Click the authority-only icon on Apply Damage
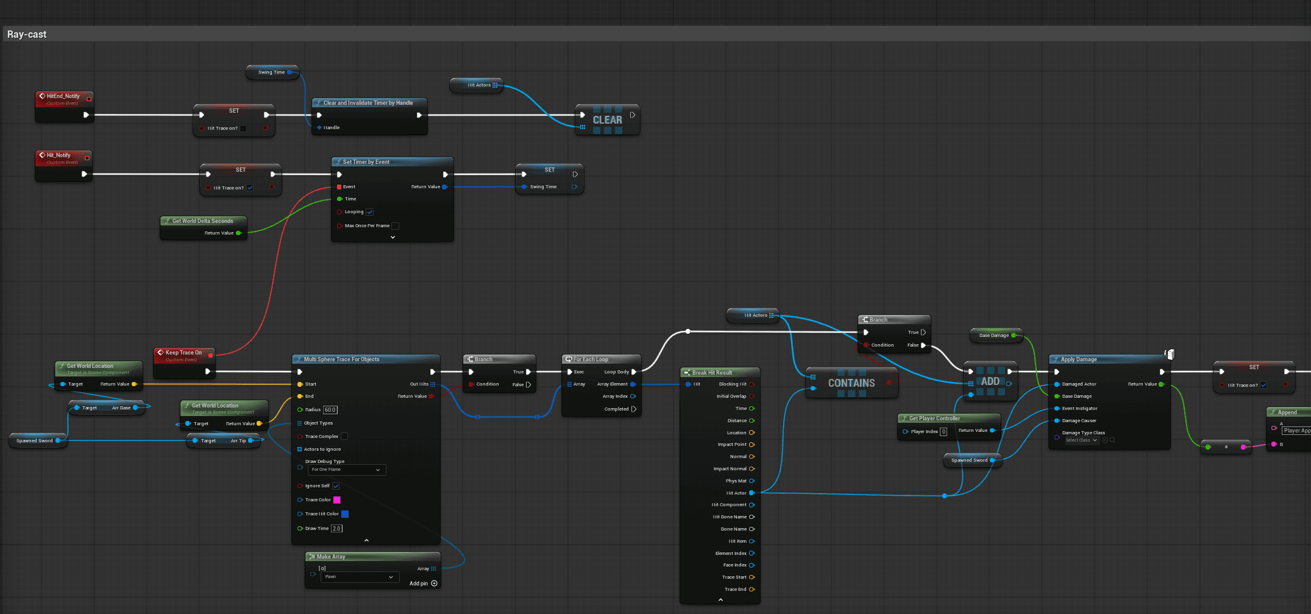Image resolution: width=1311 pixels, height=614 pixels. pyautogui.click(x=1169, y=355)
